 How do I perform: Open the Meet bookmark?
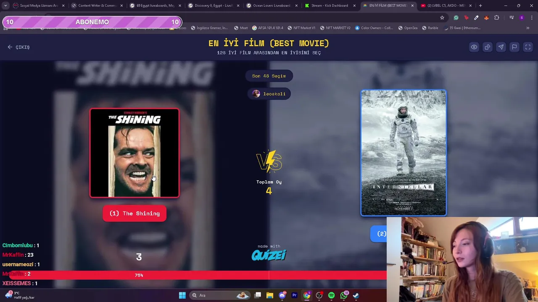pyautogui.click(x=241, y=28)
